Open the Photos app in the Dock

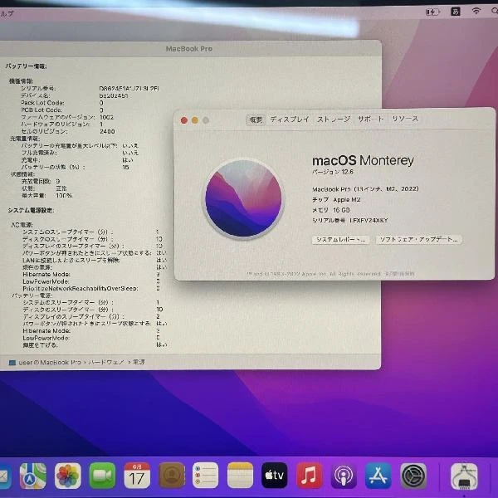pos(68,476)
